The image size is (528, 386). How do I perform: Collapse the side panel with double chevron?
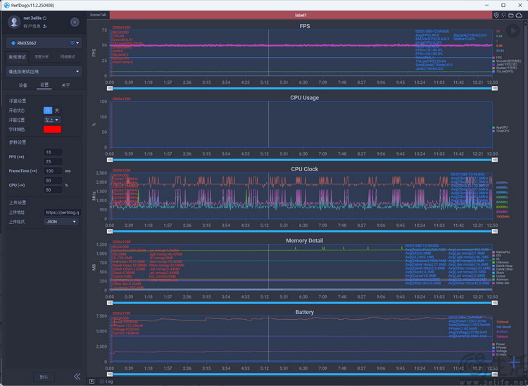(77, 376)
